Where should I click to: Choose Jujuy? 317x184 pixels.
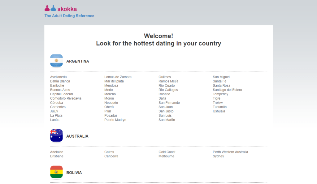54,111
